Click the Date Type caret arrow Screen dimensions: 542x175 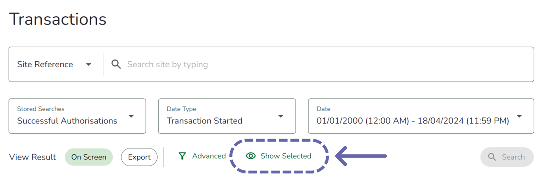(x=281, y=116)
